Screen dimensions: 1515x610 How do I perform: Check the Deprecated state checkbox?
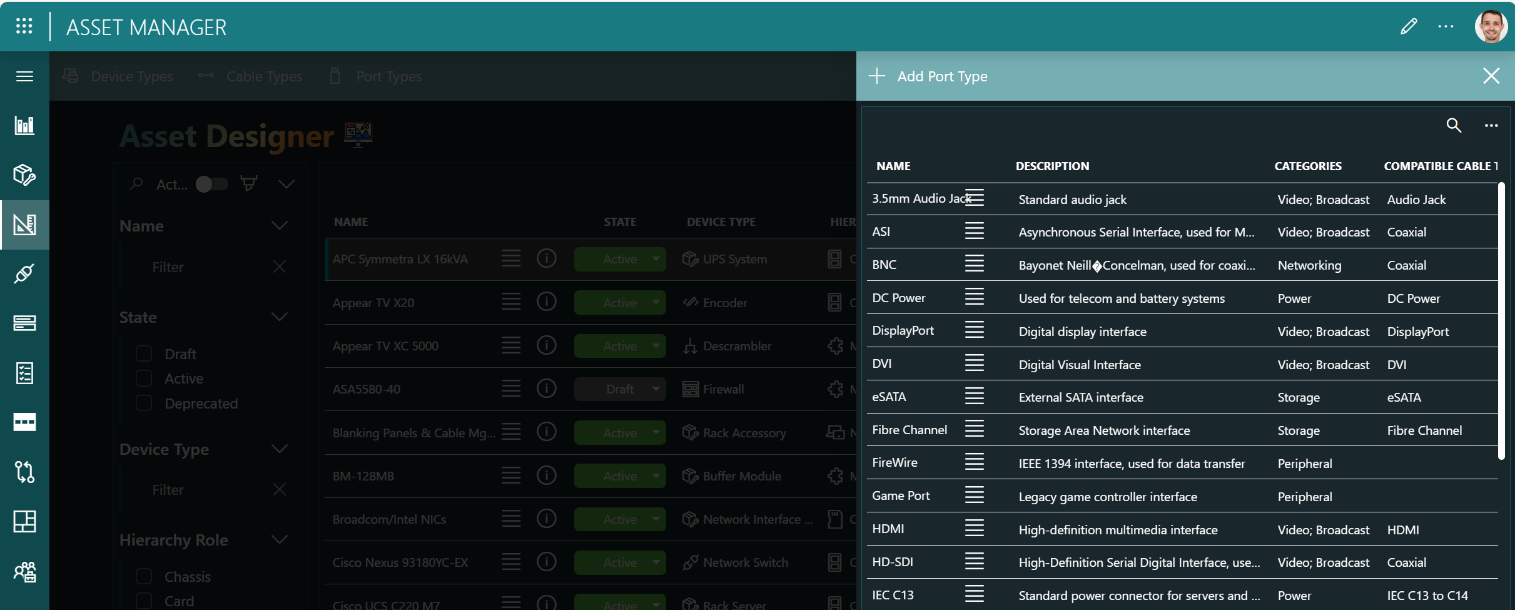(144, 403)
